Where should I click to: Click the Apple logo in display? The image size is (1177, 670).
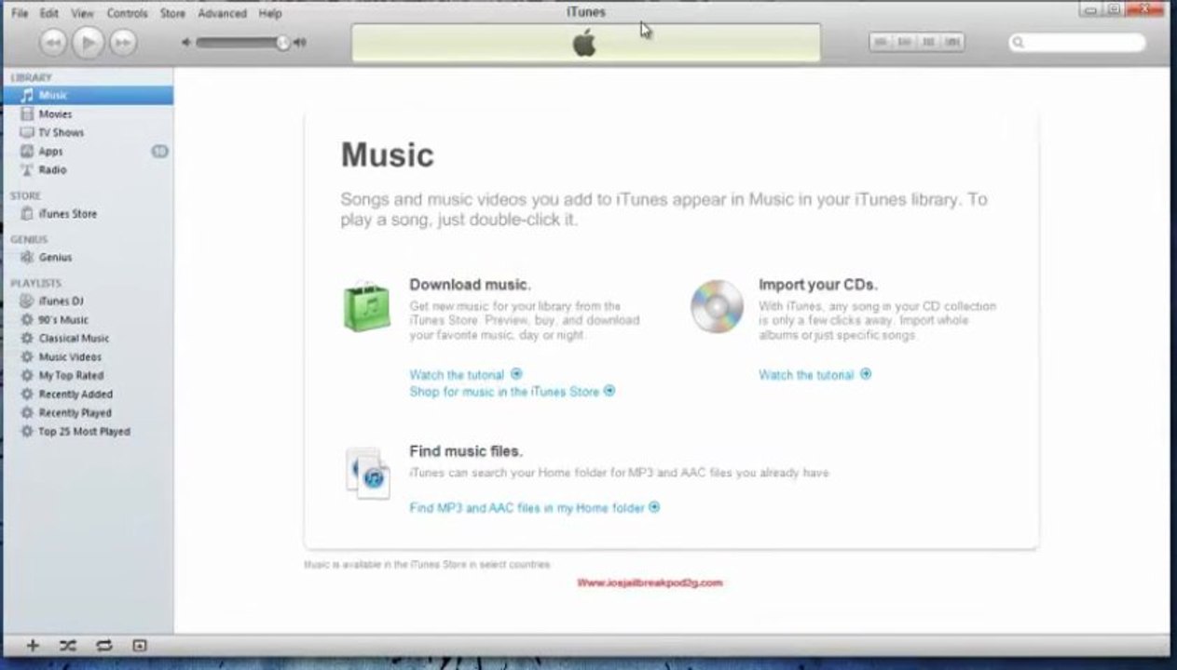point(584,43)
